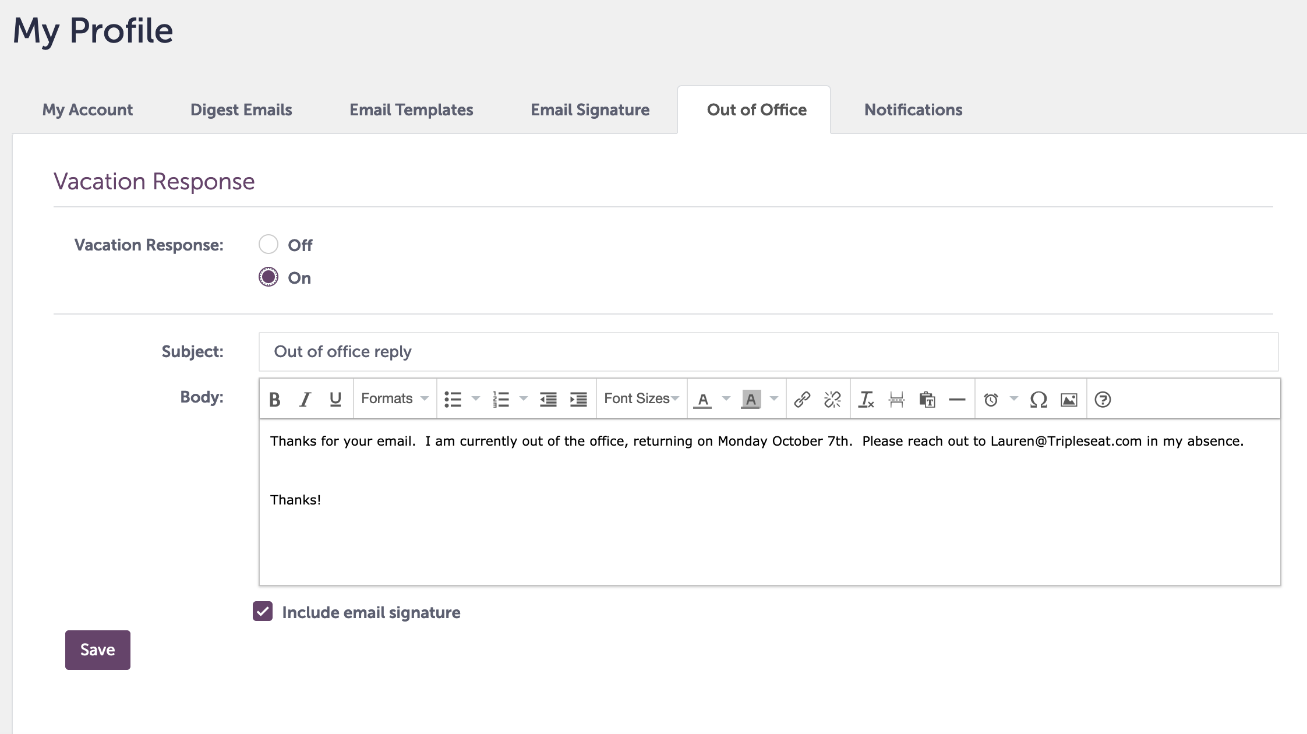
Task: Select the On vacation response option
Action: tap(269, 277)
